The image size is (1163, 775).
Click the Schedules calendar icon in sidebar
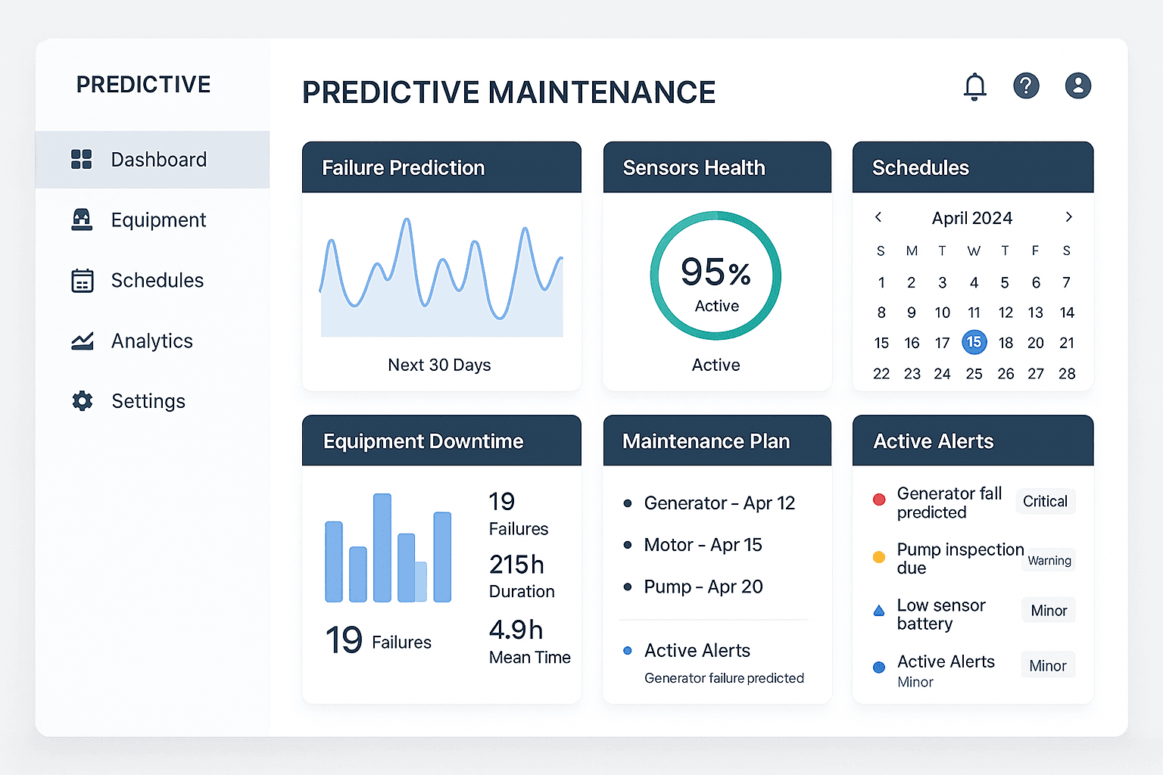(82, 280)
